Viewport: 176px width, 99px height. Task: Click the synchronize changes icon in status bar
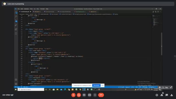coord(21,87)
